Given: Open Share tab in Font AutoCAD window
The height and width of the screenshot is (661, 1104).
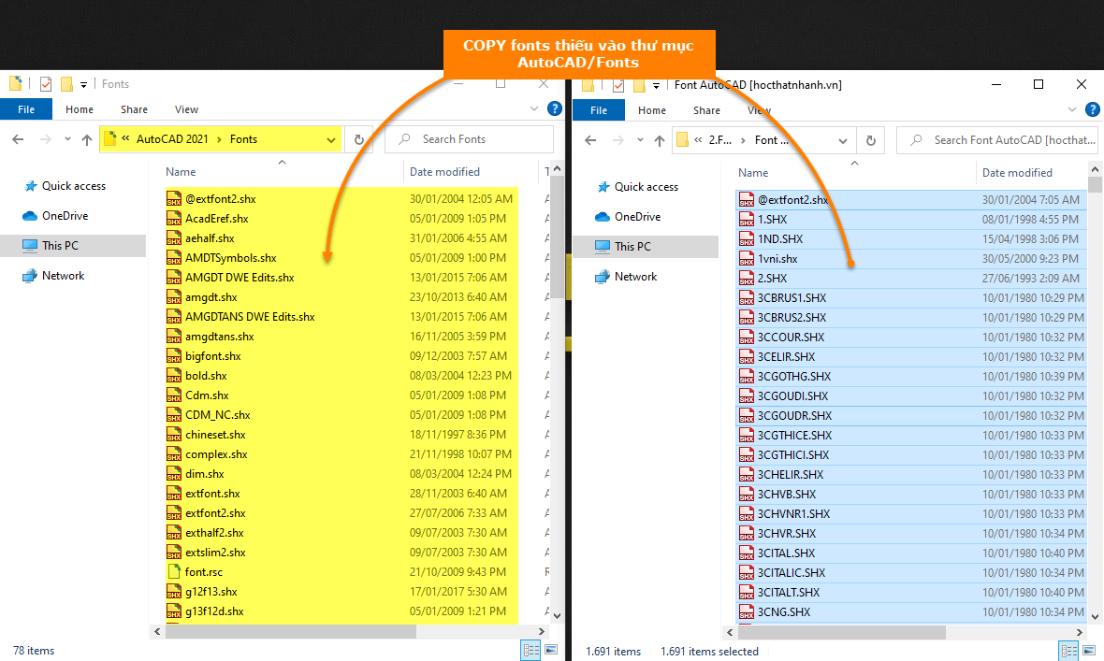Looking at the screenshot, I should click(706, 109).
